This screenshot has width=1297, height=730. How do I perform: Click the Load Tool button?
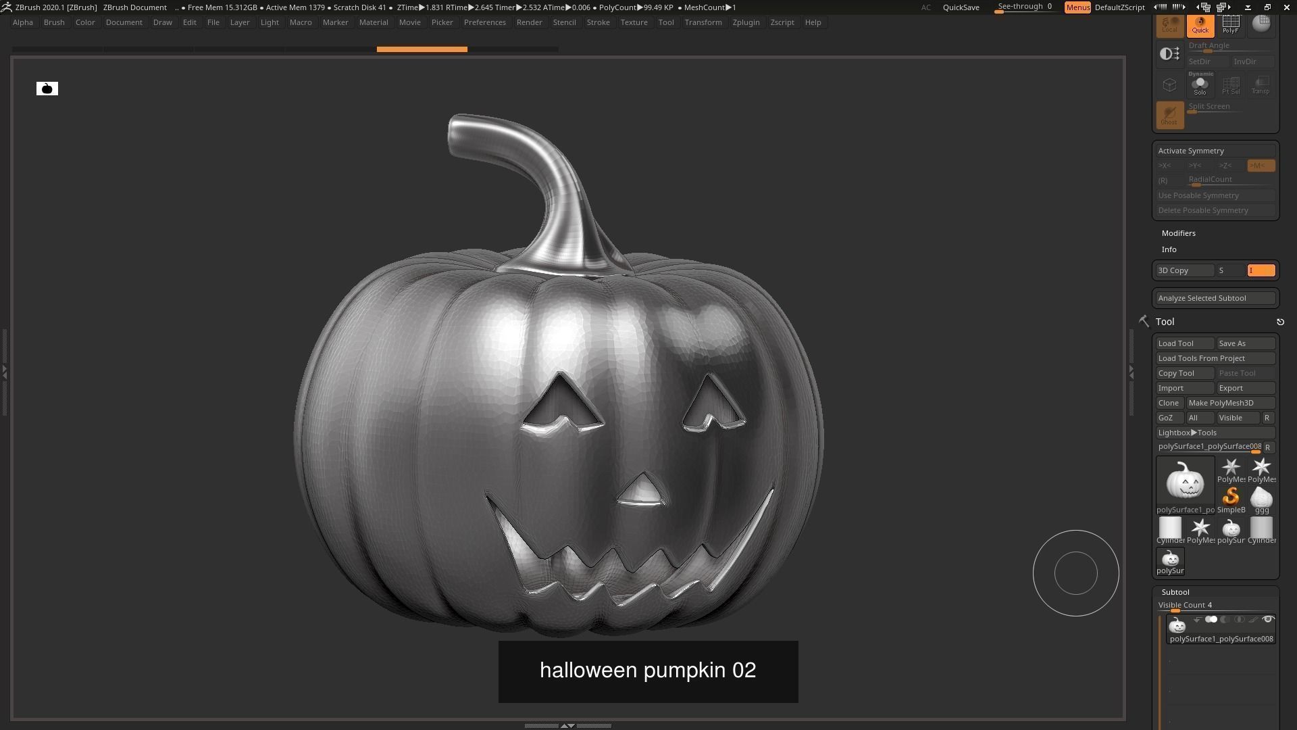coord(1185,343)
